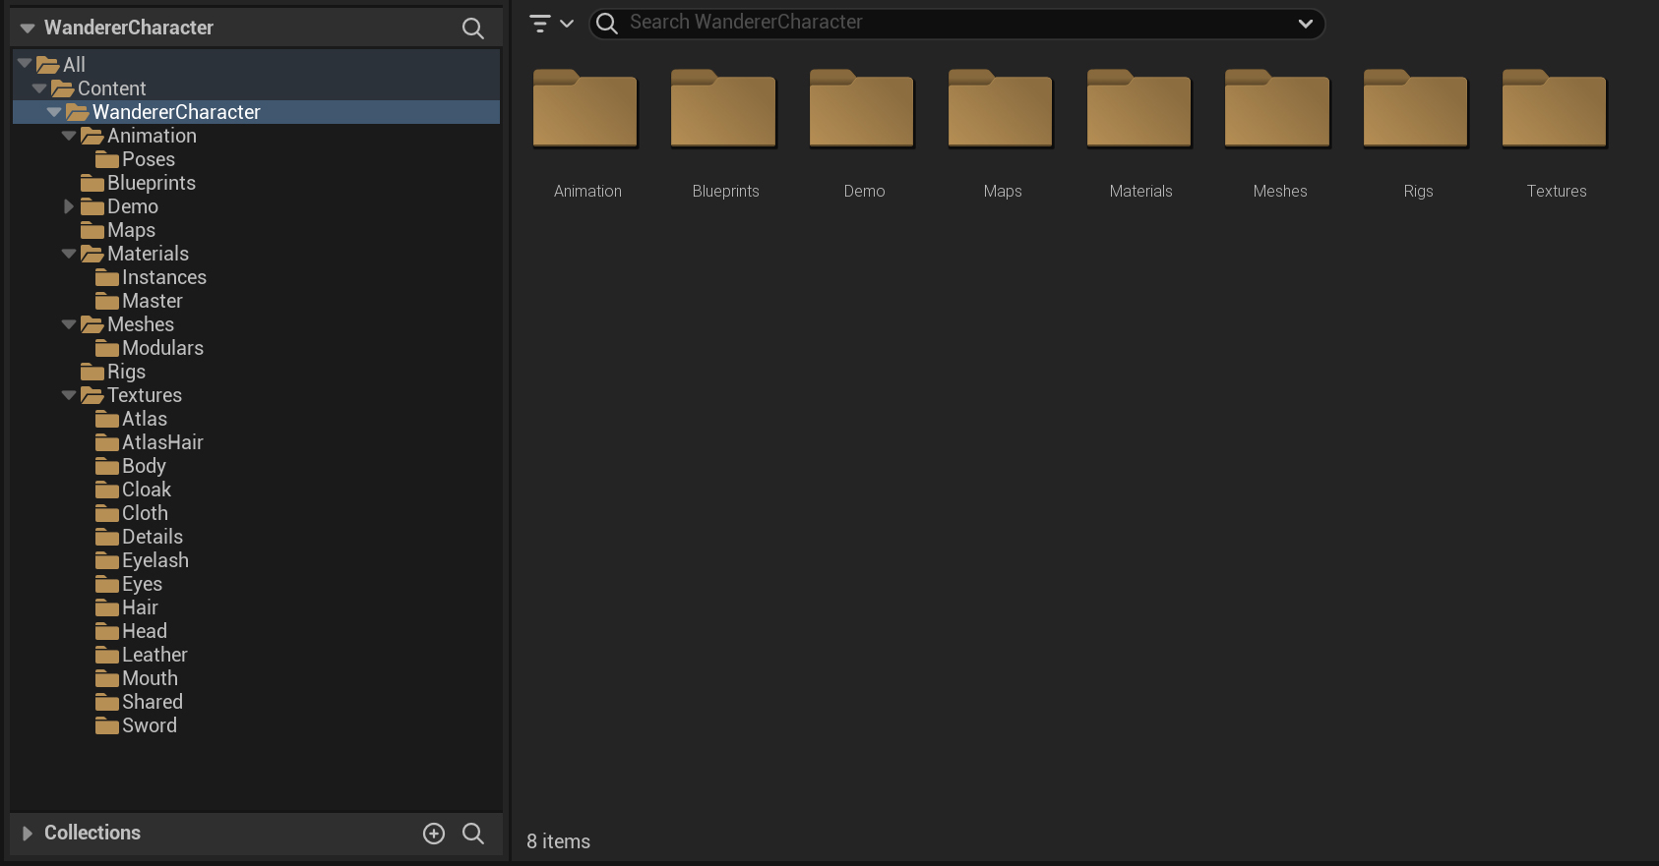
Task: Open the Materials folder thumbnail
Action: tap(1139, 108)
